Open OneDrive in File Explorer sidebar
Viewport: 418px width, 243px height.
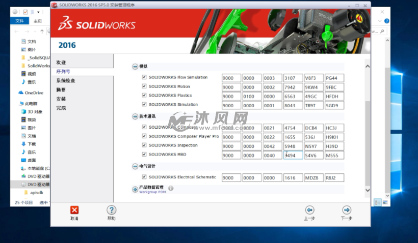pos(31,93)
